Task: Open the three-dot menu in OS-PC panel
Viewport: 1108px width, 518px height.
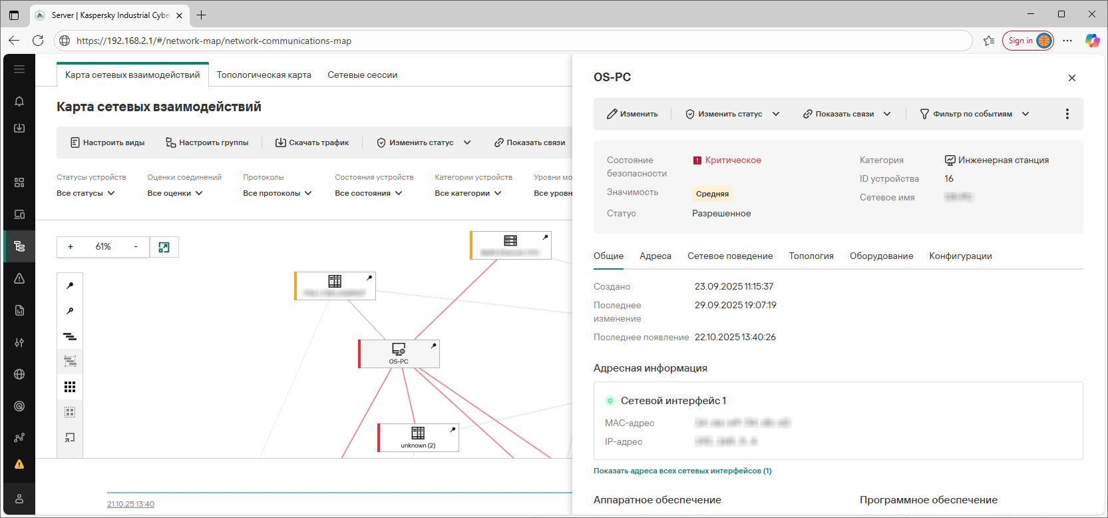Action: pos(1067,114)
